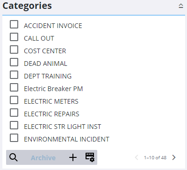This screenshot has height=170, width=187.
Task: Collapse the Categories panel
Action: pos(181,6)
